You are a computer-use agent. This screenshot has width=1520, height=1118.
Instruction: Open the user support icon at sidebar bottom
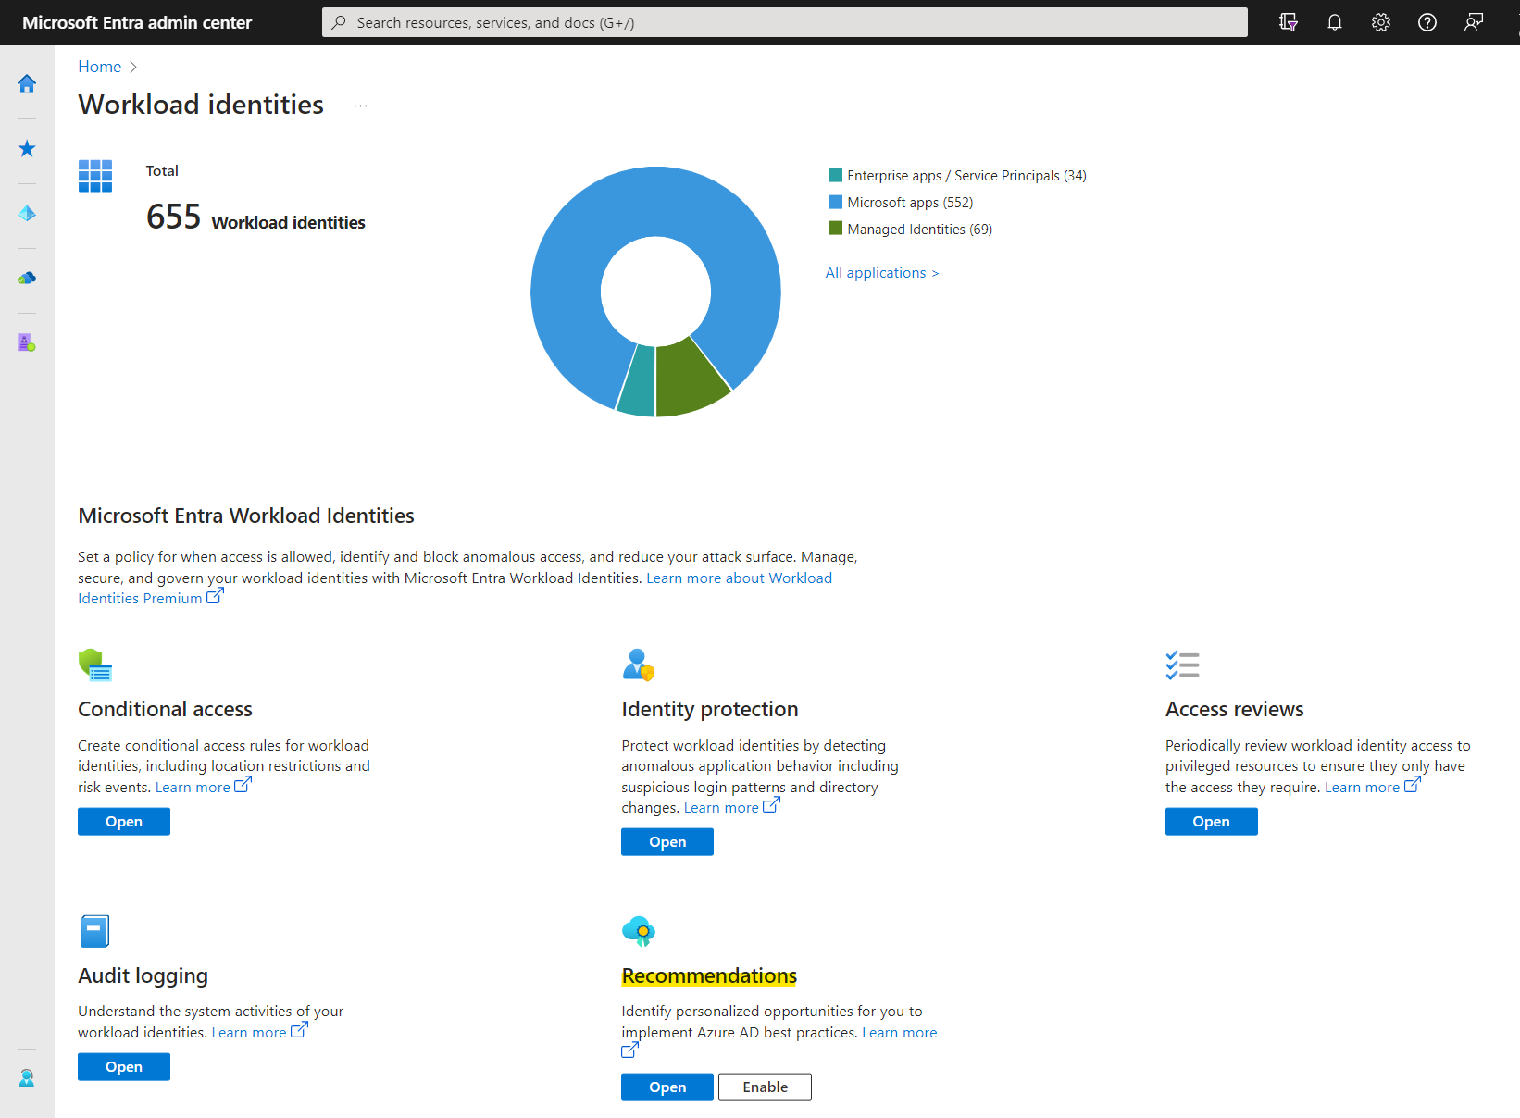pyautogui.click(x=27, y=1078)
